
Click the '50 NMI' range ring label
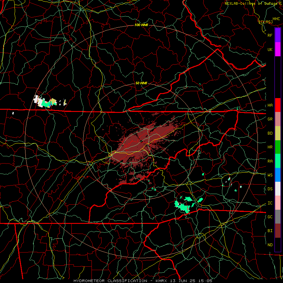coord(141,83)
